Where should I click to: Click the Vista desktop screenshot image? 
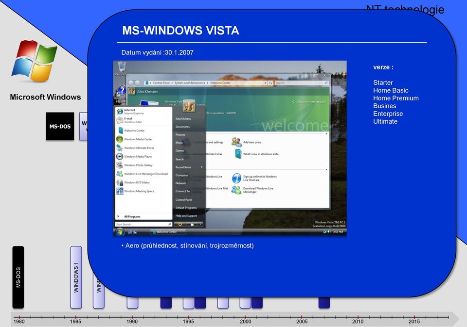click(230, 148)
